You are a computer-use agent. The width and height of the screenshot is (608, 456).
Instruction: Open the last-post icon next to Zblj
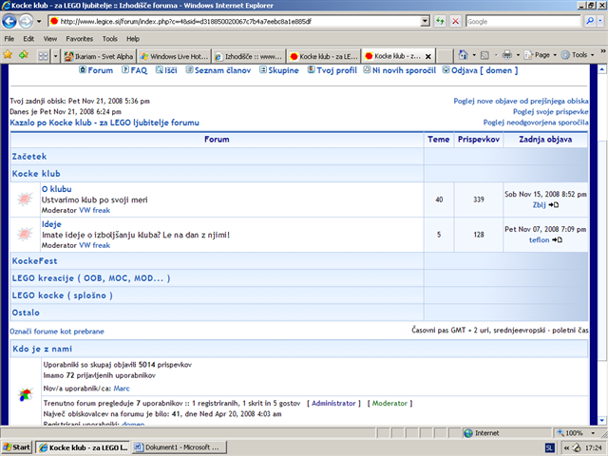pyautogui.click(x=554, y=205)
